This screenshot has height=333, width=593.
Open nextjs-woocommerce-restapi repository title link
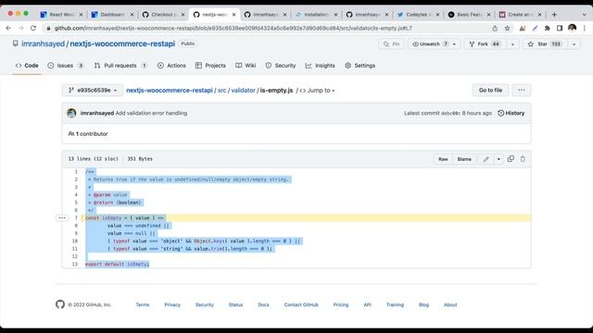(x=122, y=43)
